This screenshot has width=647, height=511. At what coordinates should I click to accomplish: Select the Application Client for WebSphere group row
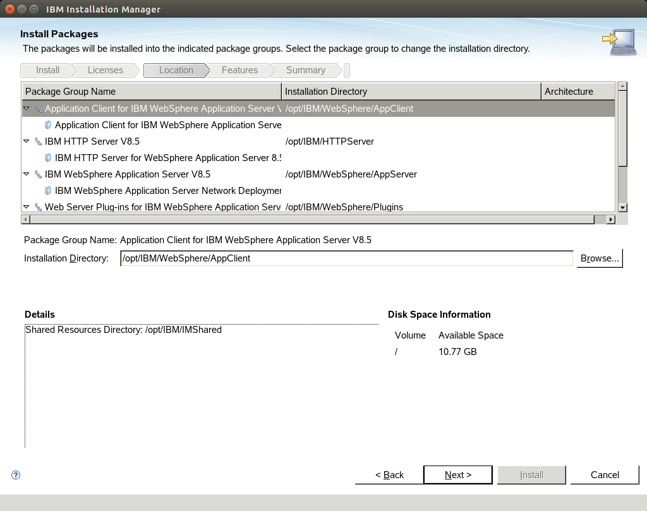click(318, 109)
